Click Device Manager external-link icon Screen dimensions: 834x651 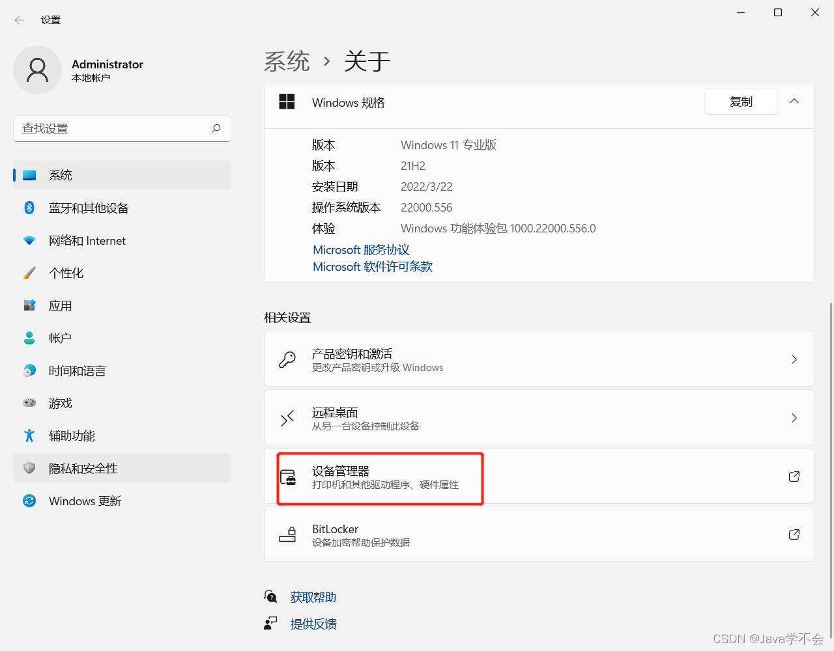[794, 477]
